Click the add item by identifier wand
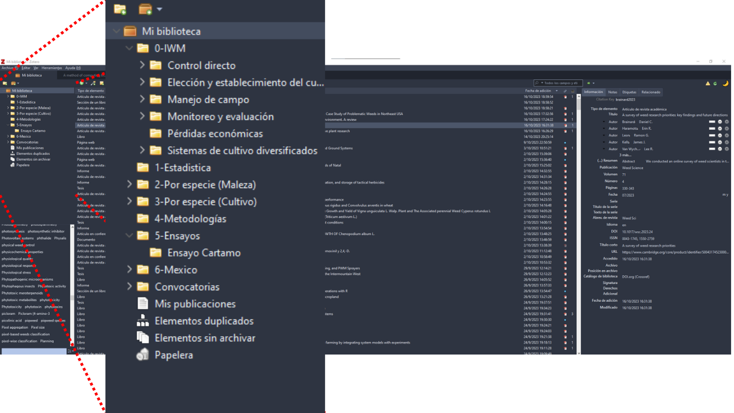 93,83
